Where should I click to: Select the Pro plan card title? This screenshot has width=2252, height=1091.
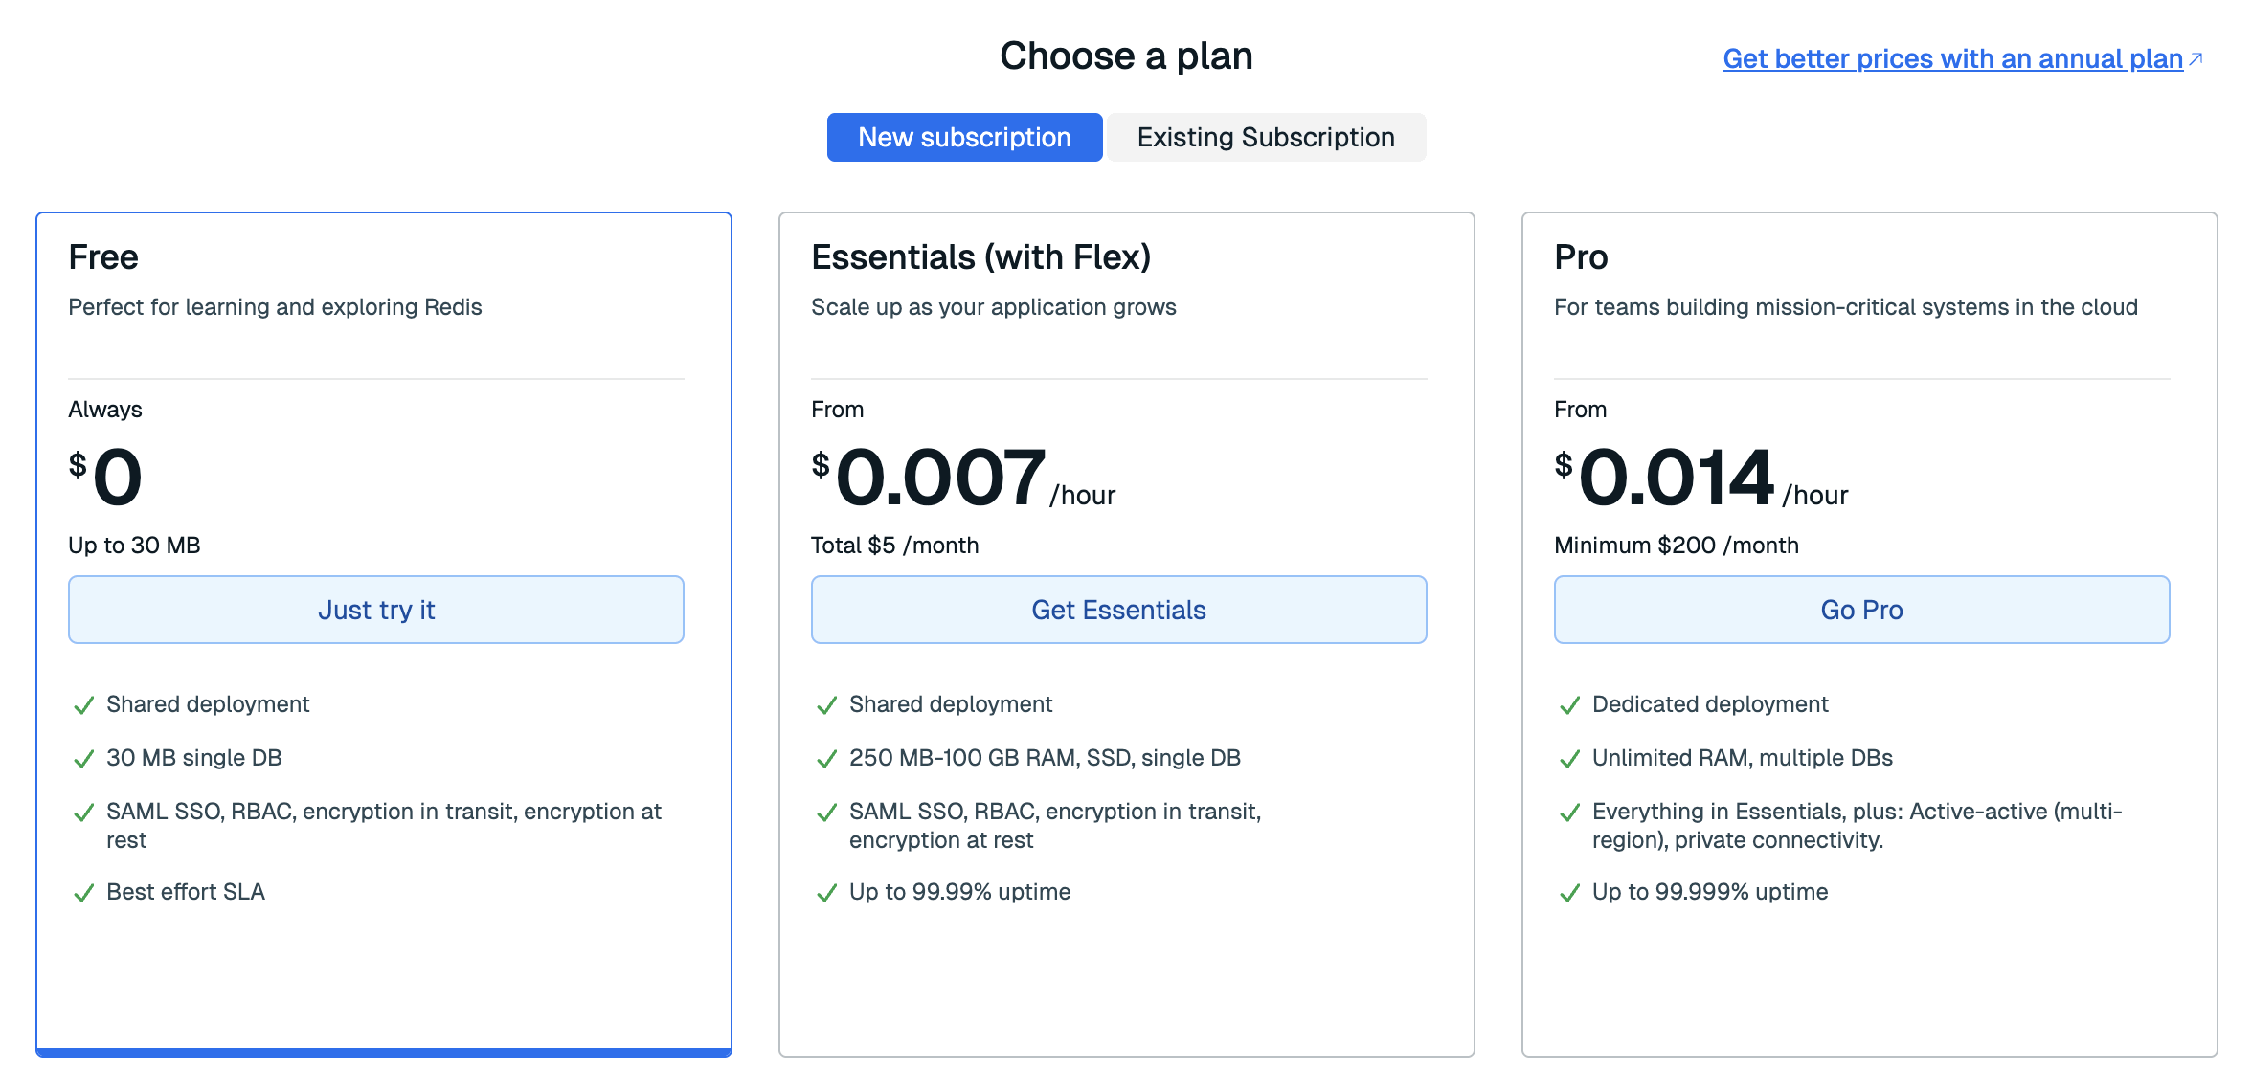pyautogui.click(x=1581, y=257)
